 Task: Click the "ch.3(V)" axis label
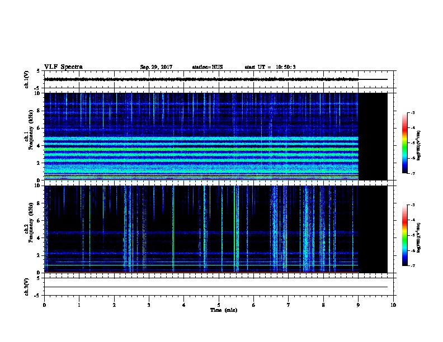tap(27, 287)
